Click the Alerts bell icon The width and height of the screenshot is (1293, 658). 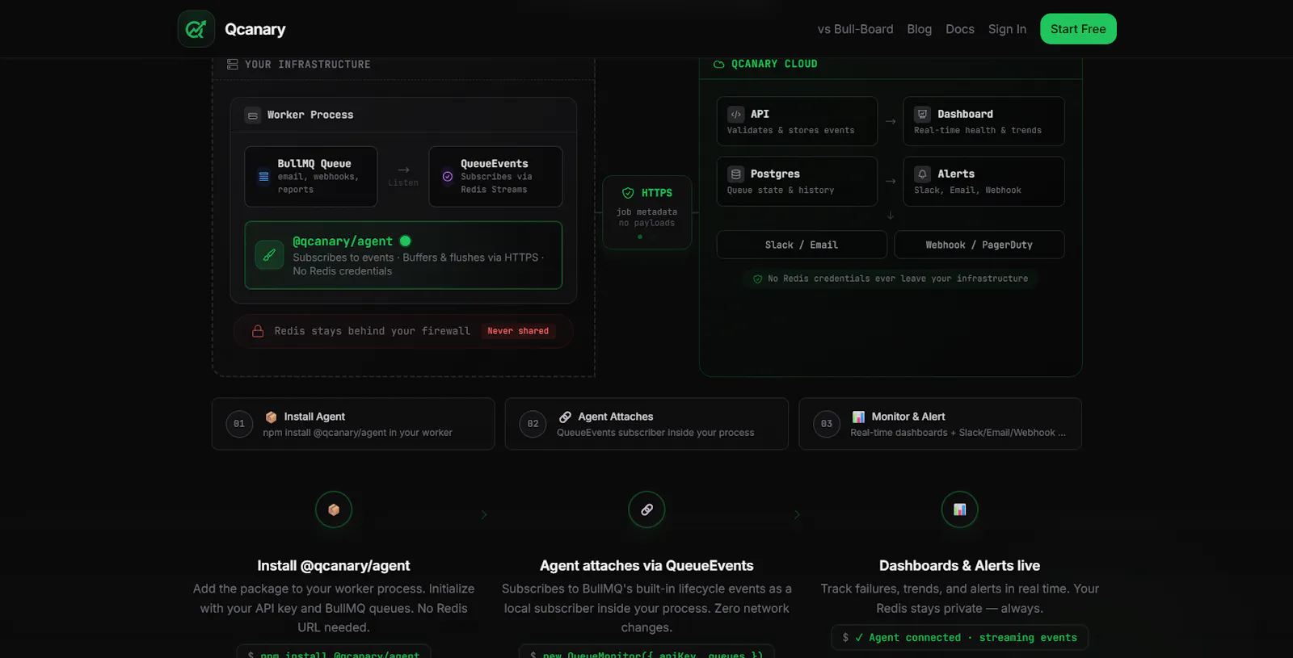(x=922, y=174)
